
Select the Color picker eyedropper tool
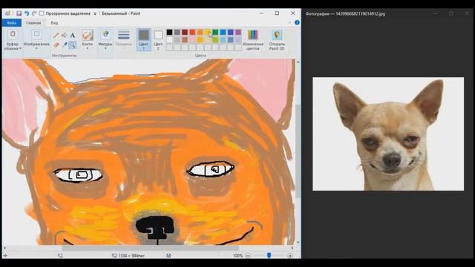[65, 44]
